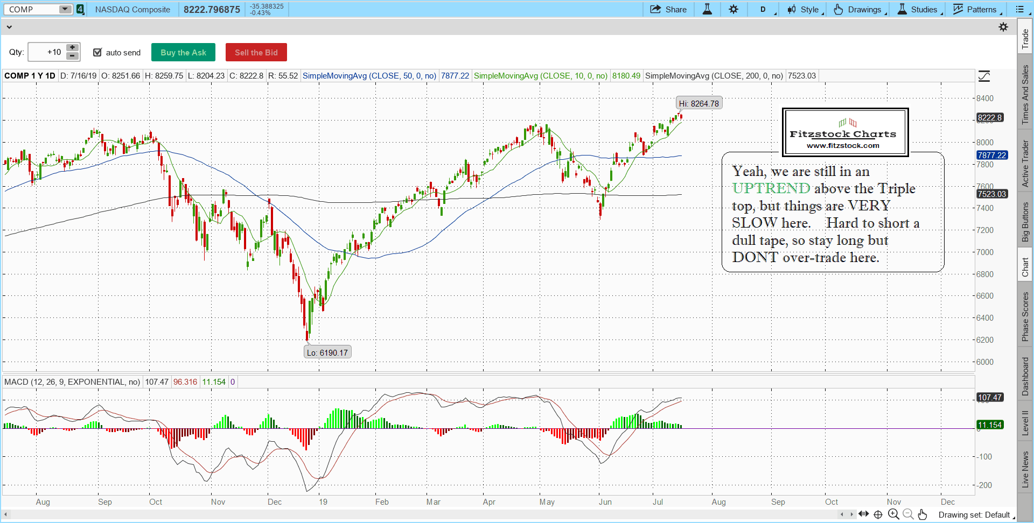
Task: Open the COMP symbol dropdown
Action: point(65,9)
